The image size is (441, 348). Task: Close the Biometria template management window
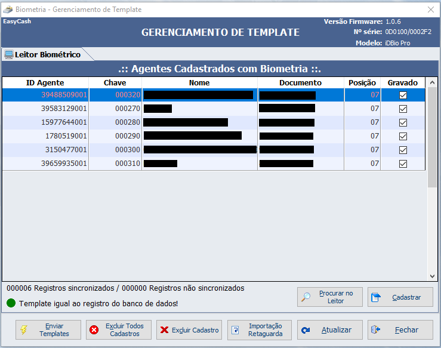click(430, 9)
